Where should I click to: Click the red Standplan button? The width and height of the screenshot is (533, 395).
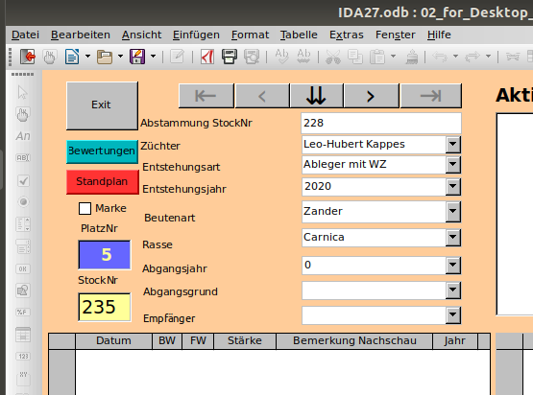click(x=103, y=182)
